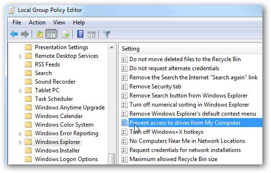Open Help via the question mark icon

(80, 34)
